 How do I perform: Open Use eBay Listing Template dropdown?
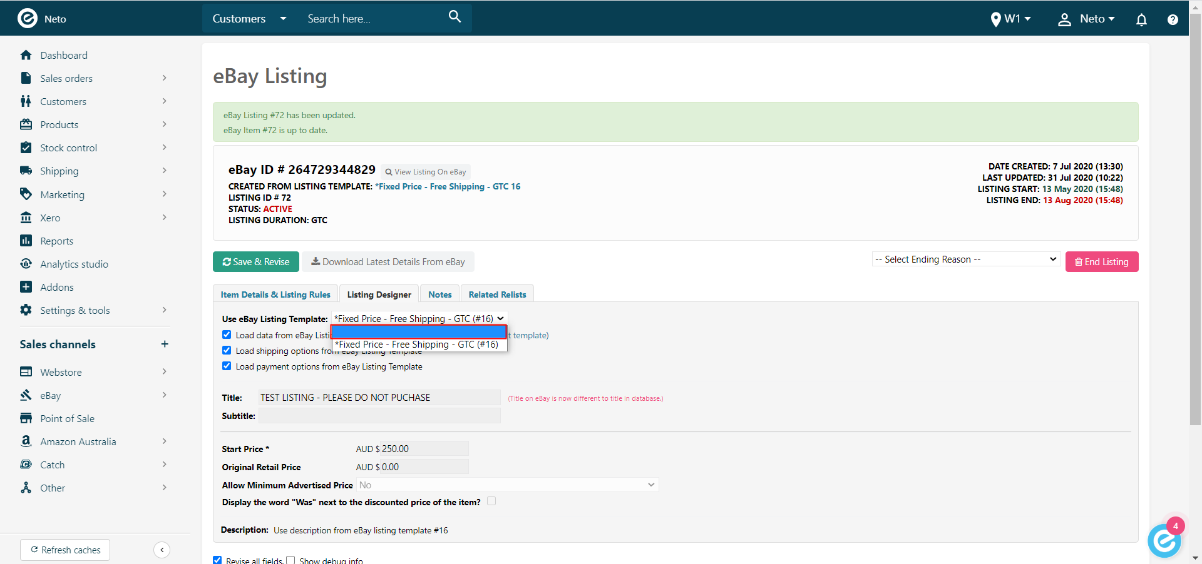click(x=419, y=319)
